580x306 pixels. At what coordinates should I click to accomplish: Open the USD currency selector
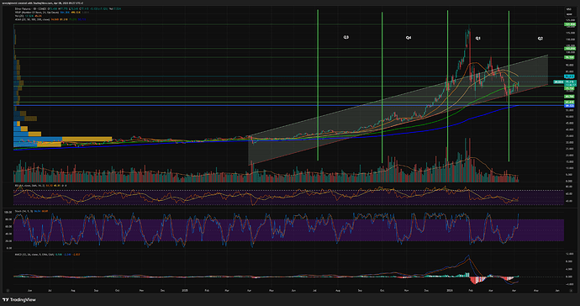[568, 9]
